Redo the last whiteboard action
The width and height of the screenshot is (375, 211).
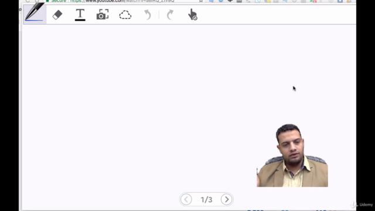point(170,15)
